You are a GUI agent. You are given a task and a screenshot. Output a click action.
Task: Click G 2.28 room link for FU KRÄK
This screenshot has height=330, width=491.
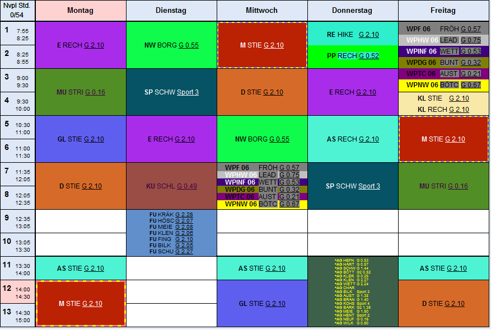(184, 215)
